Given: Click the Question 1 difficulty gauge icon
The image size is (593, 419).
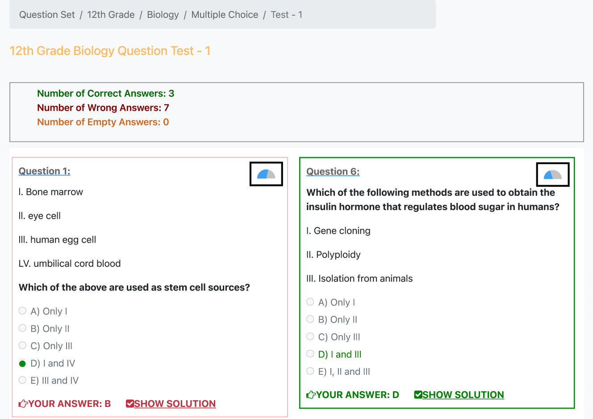Looking at the screenshot, I should (x=266, y=174).
